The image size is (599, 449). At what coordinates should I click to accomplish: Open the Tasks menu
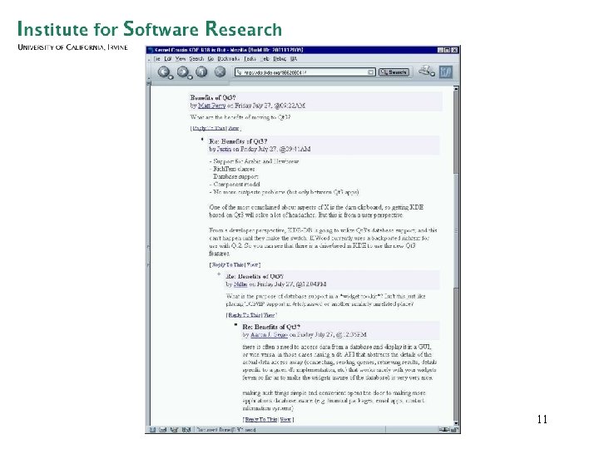pyautogui.click(x=250, y=59)
